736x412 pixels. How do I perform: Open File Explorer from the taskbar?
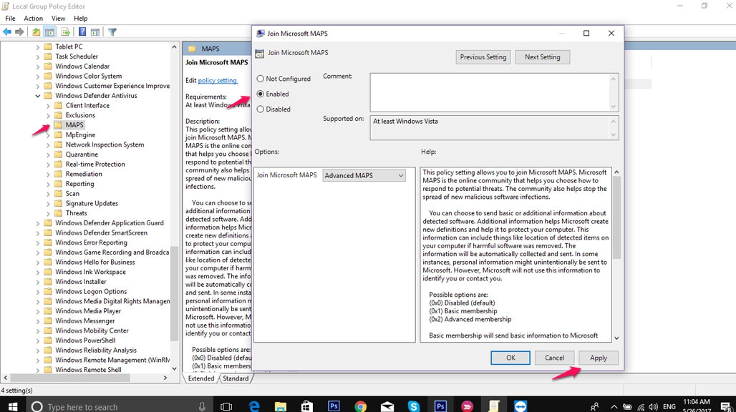tap(280, 406)
